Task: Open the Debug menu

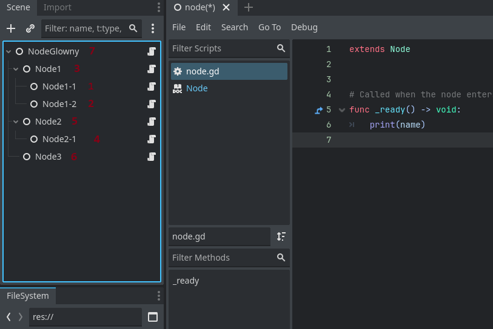Action: click(x=304, y=28)
